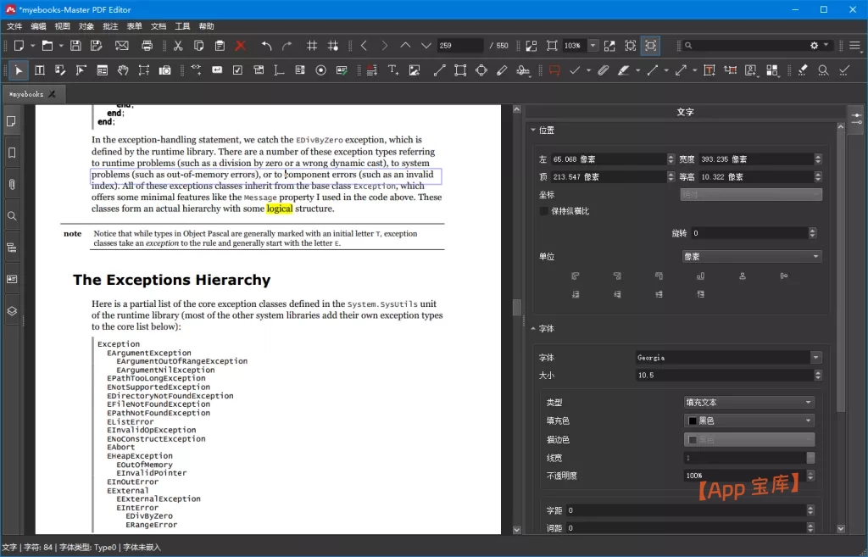Select the Insert Image tool
This screenshot has height=557, width=868.
click(x=415, y=70)
